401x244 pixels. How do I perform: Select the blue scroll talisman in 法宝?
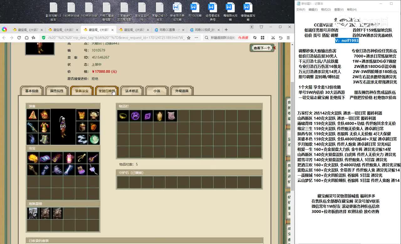[45, 158]
